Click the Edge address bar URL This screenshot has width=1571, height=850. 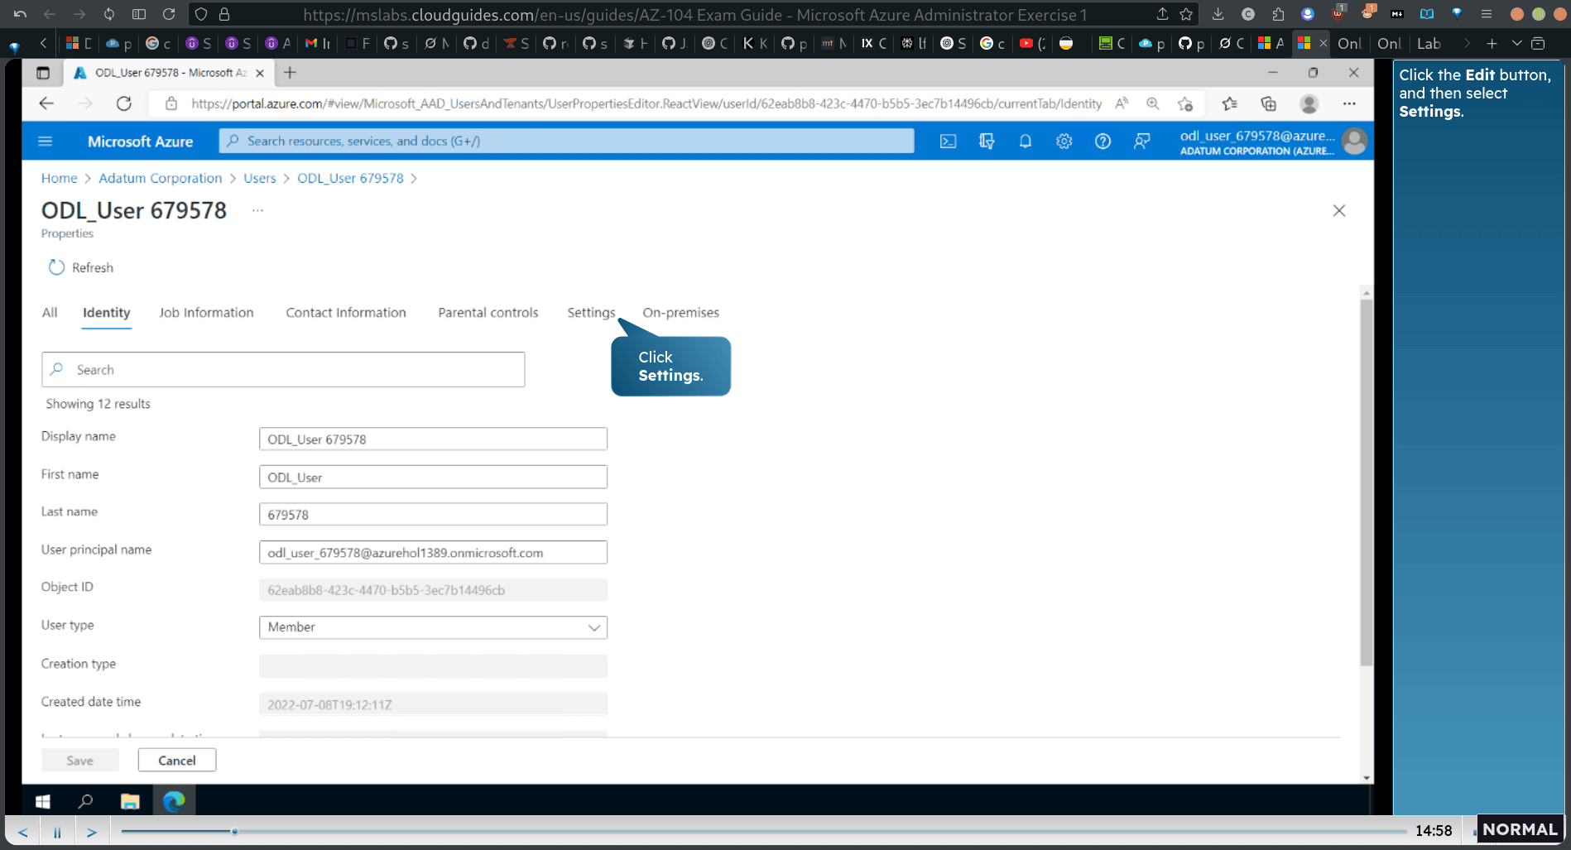pyautogui.click(x=646, y=103)
